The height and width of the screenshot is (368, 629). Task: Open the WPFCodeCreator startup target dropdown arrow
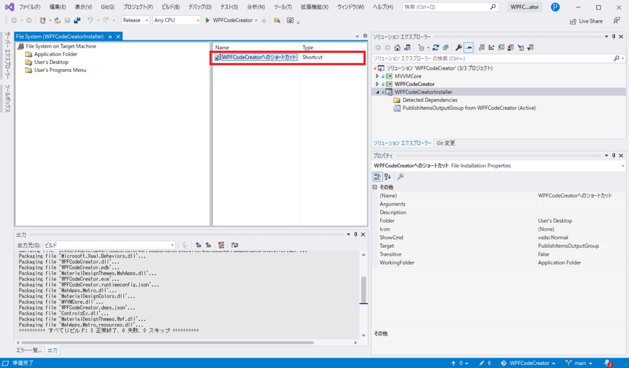click(256, 20)
